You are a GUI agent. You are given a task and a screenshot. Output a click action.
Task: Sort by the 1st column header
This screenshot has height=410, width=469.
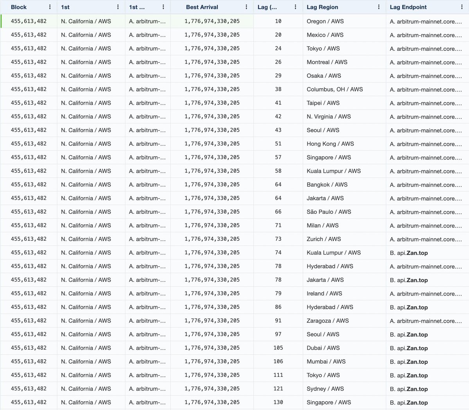[x=65, y=7]
